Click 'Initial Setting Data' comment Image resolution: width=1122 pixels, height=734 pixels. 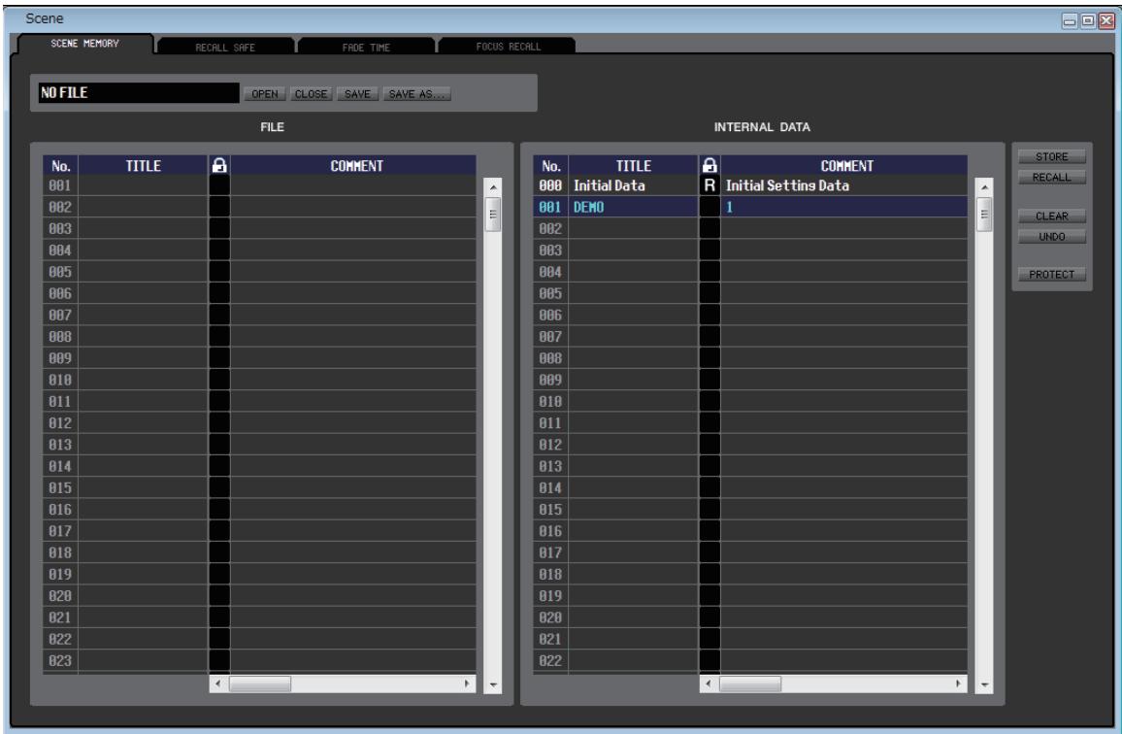point(787,185)
